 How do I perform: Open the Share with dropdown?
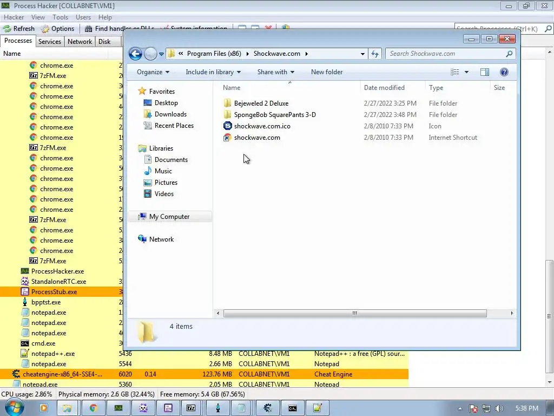tap(275, 72)
